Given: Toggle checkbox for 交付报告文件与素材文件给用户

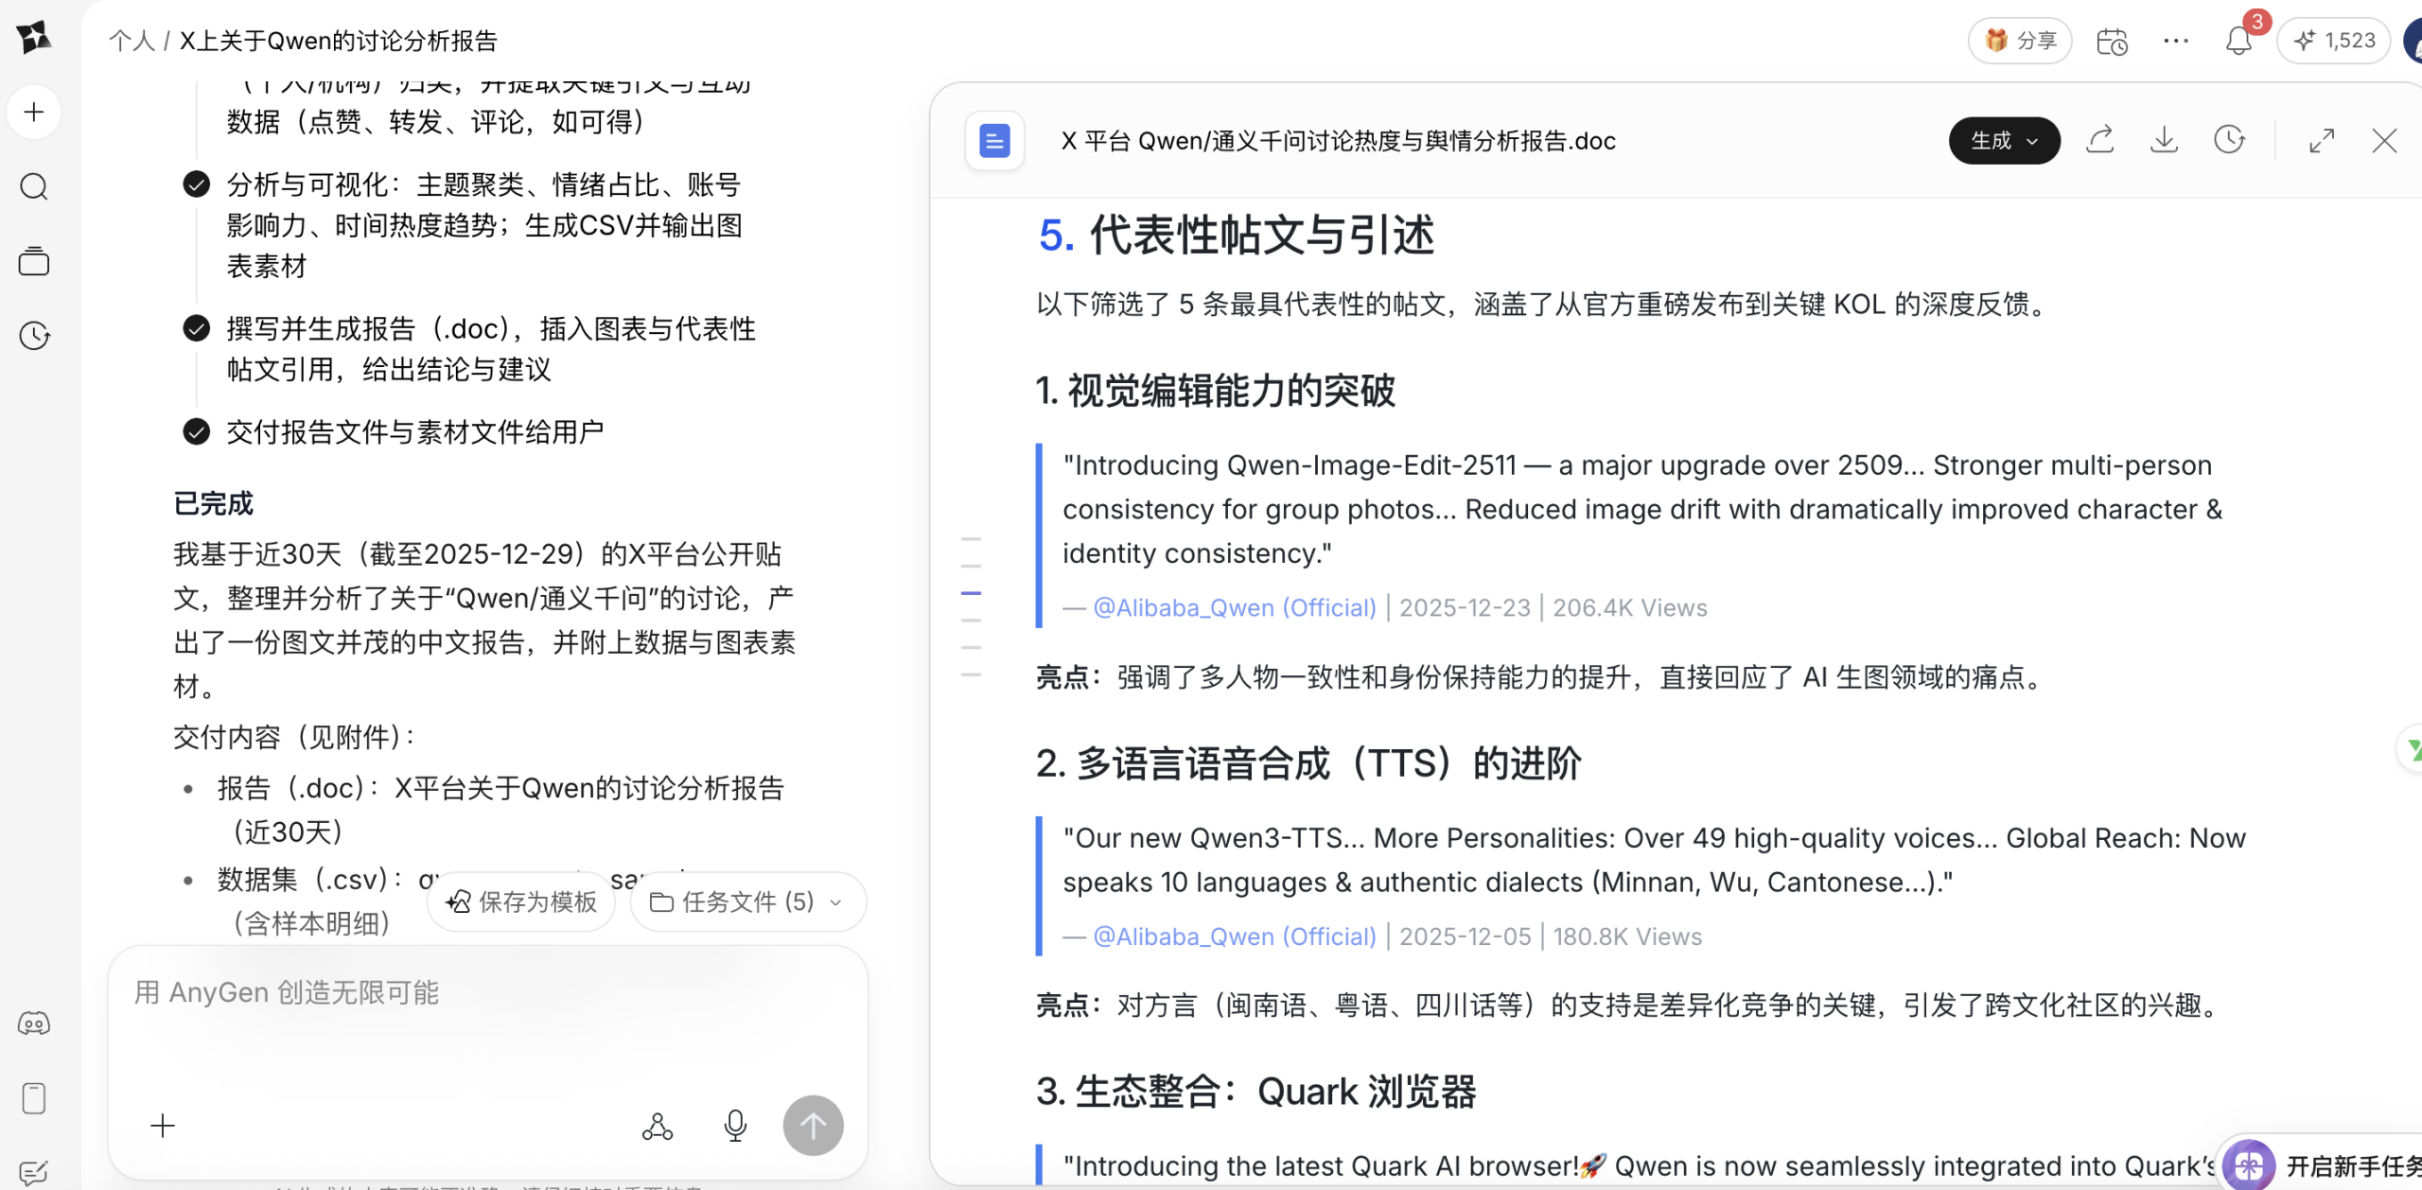Looking at the screenshot, I should click(x=196, y=430).
